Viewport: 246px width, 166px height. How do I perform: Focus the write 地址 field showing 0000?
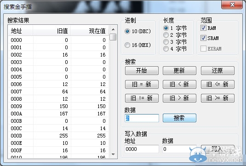pos(142,149)
